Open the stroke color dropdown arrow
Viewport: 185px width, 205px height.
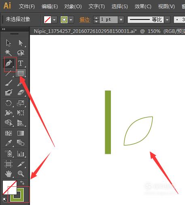click(x=71, y=20)
